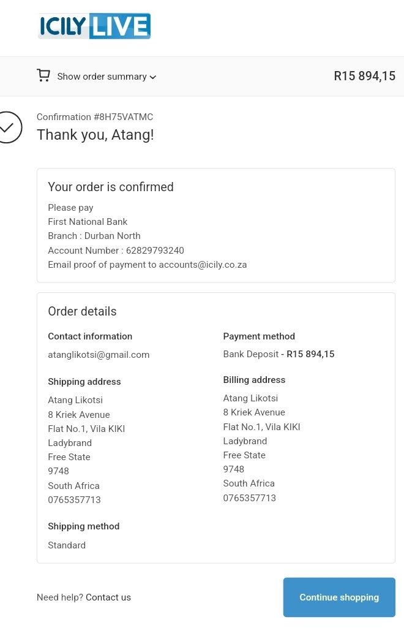The width and height of the screenshot is (404, 644).
Task: Click the accounts@icily.co.za email address
Action: (203, 265)
